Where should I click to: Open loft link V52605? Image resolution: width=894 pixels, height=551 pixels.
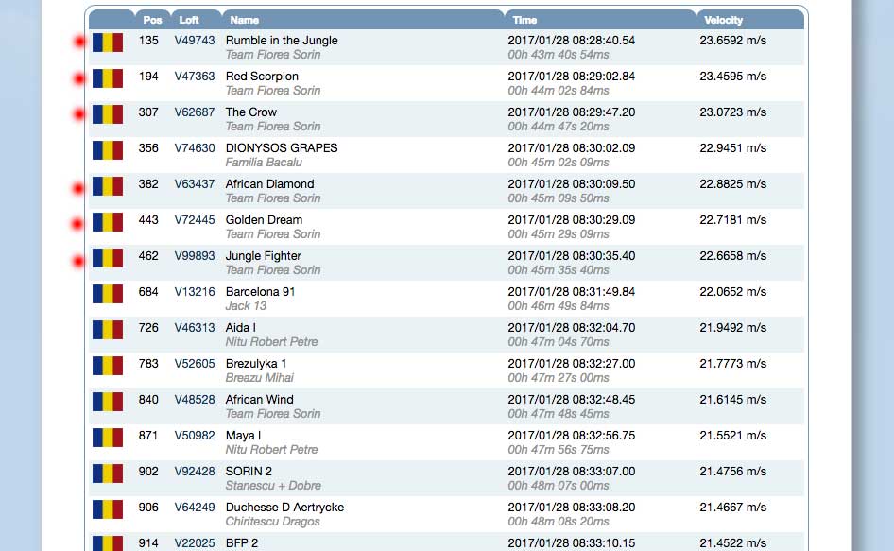pyautogui.click(x=195, y=364)
